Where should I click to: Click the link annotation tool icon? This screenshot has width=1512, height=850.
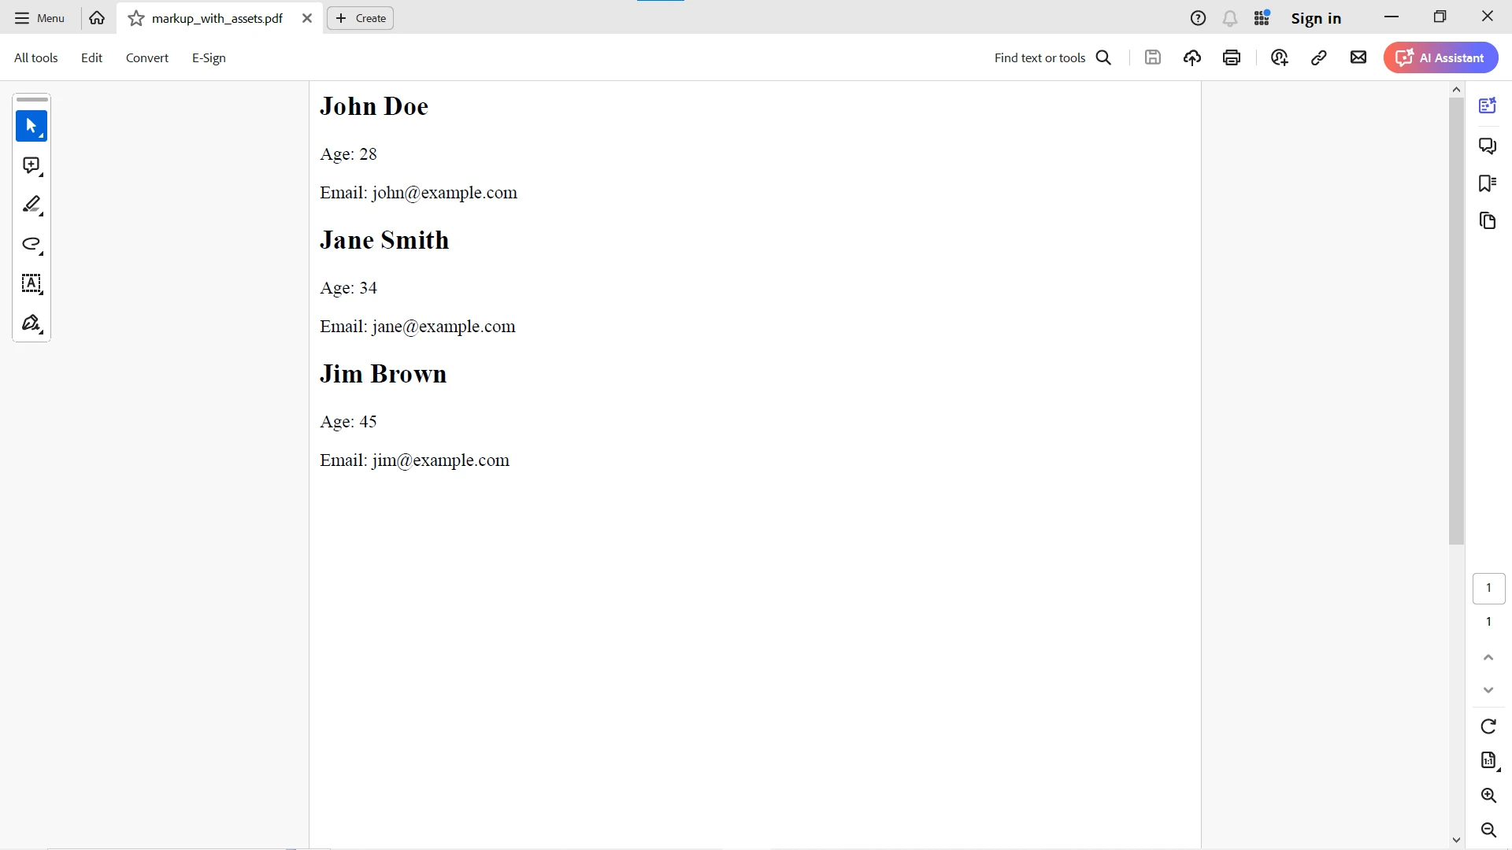1321,58
